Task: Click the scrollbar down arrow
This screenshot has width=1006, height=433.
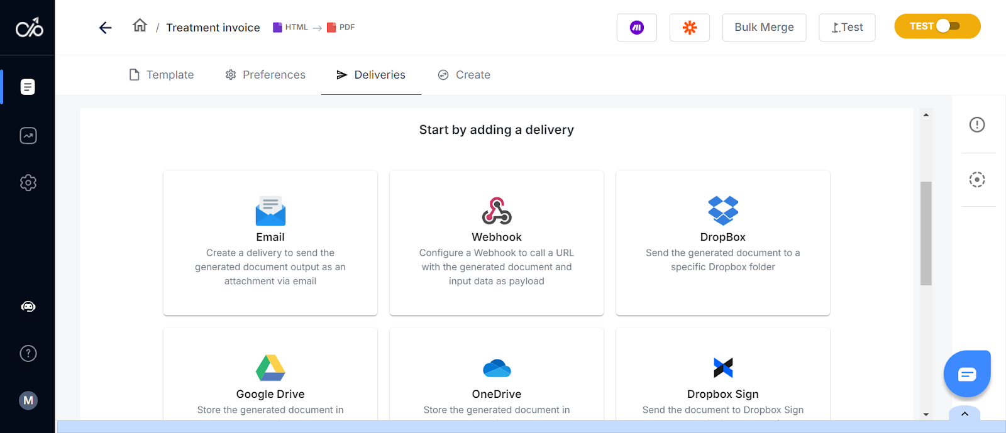Action: click(x=926, y=414)
